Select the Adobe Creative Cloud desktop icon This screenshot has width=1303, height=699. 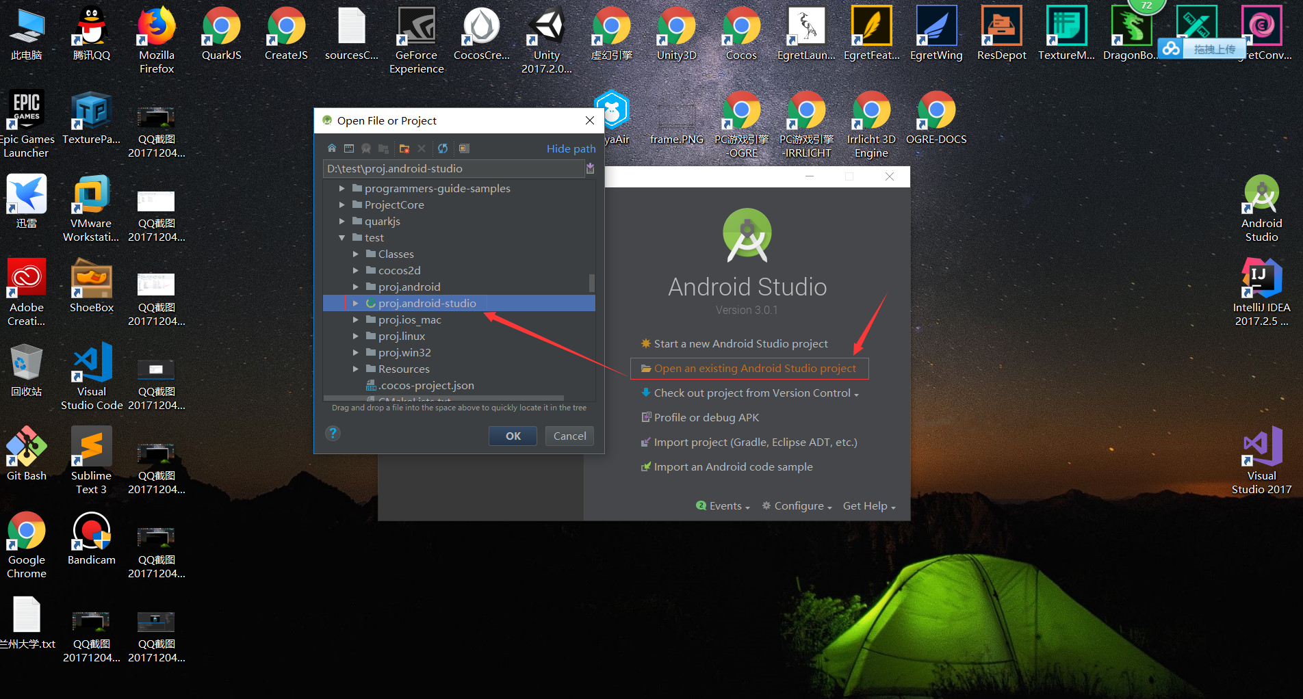[x=27, y=293]
